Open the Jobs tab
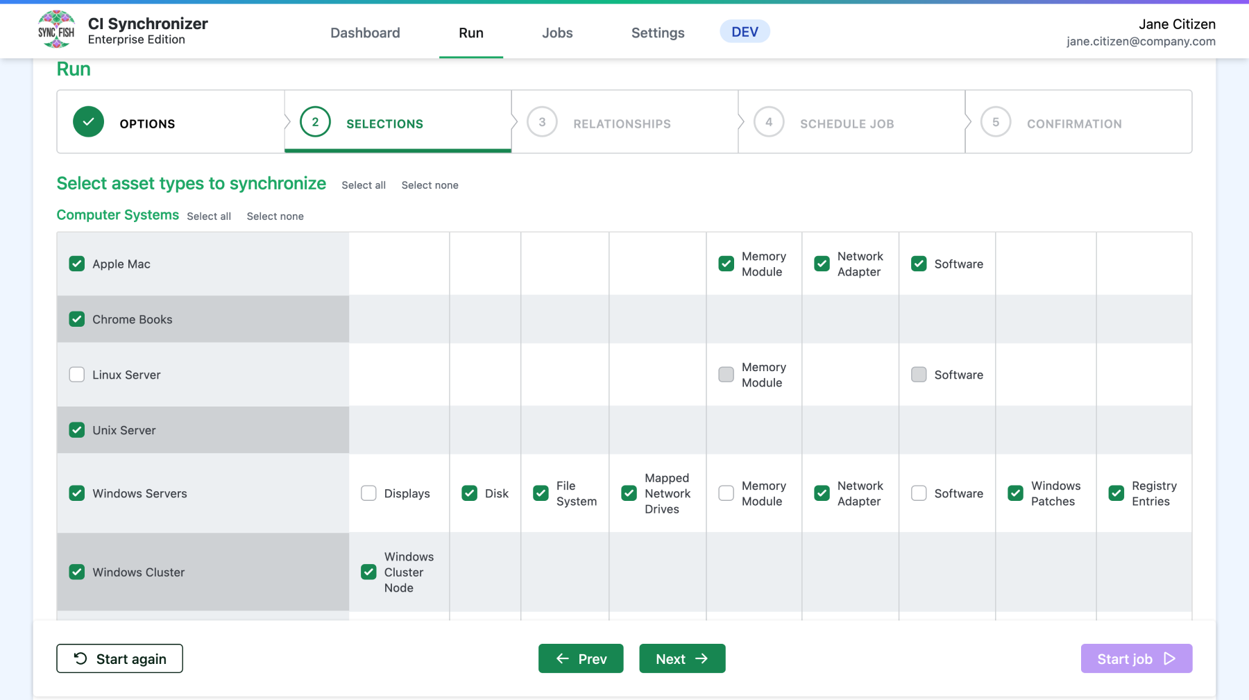 [557, 33]
